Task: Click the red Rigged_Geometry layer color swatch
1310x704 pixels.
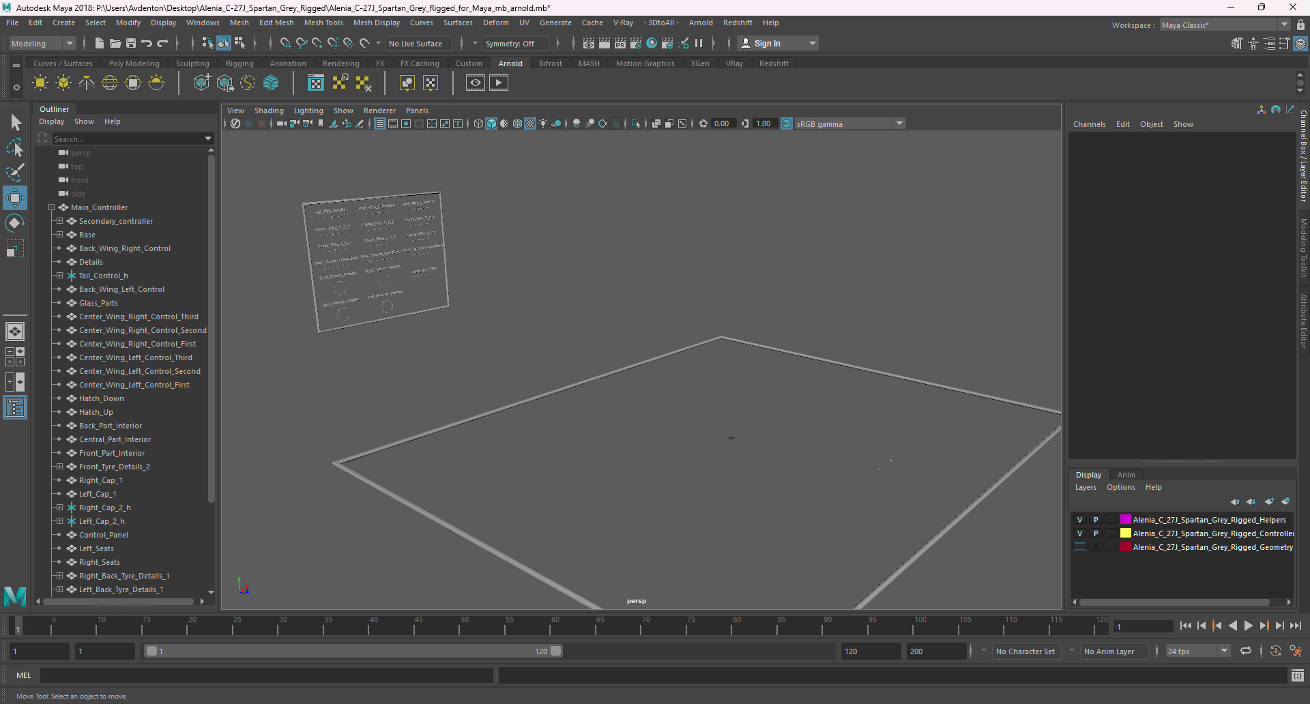Action: (1125, 547)
